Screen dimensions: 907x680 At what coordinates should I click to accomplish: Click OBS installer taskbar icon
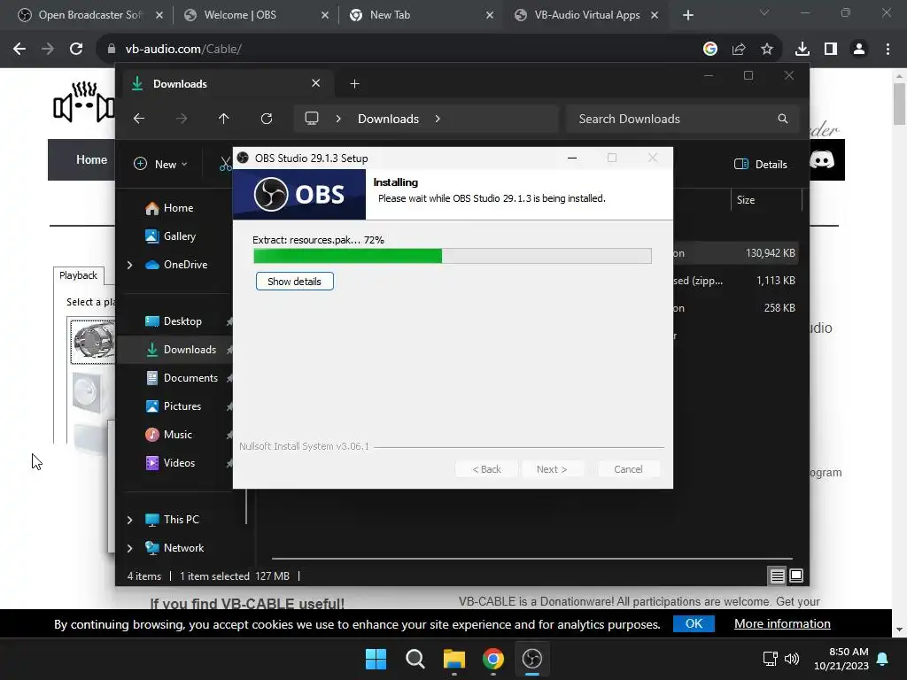click(x=532, y=659)
